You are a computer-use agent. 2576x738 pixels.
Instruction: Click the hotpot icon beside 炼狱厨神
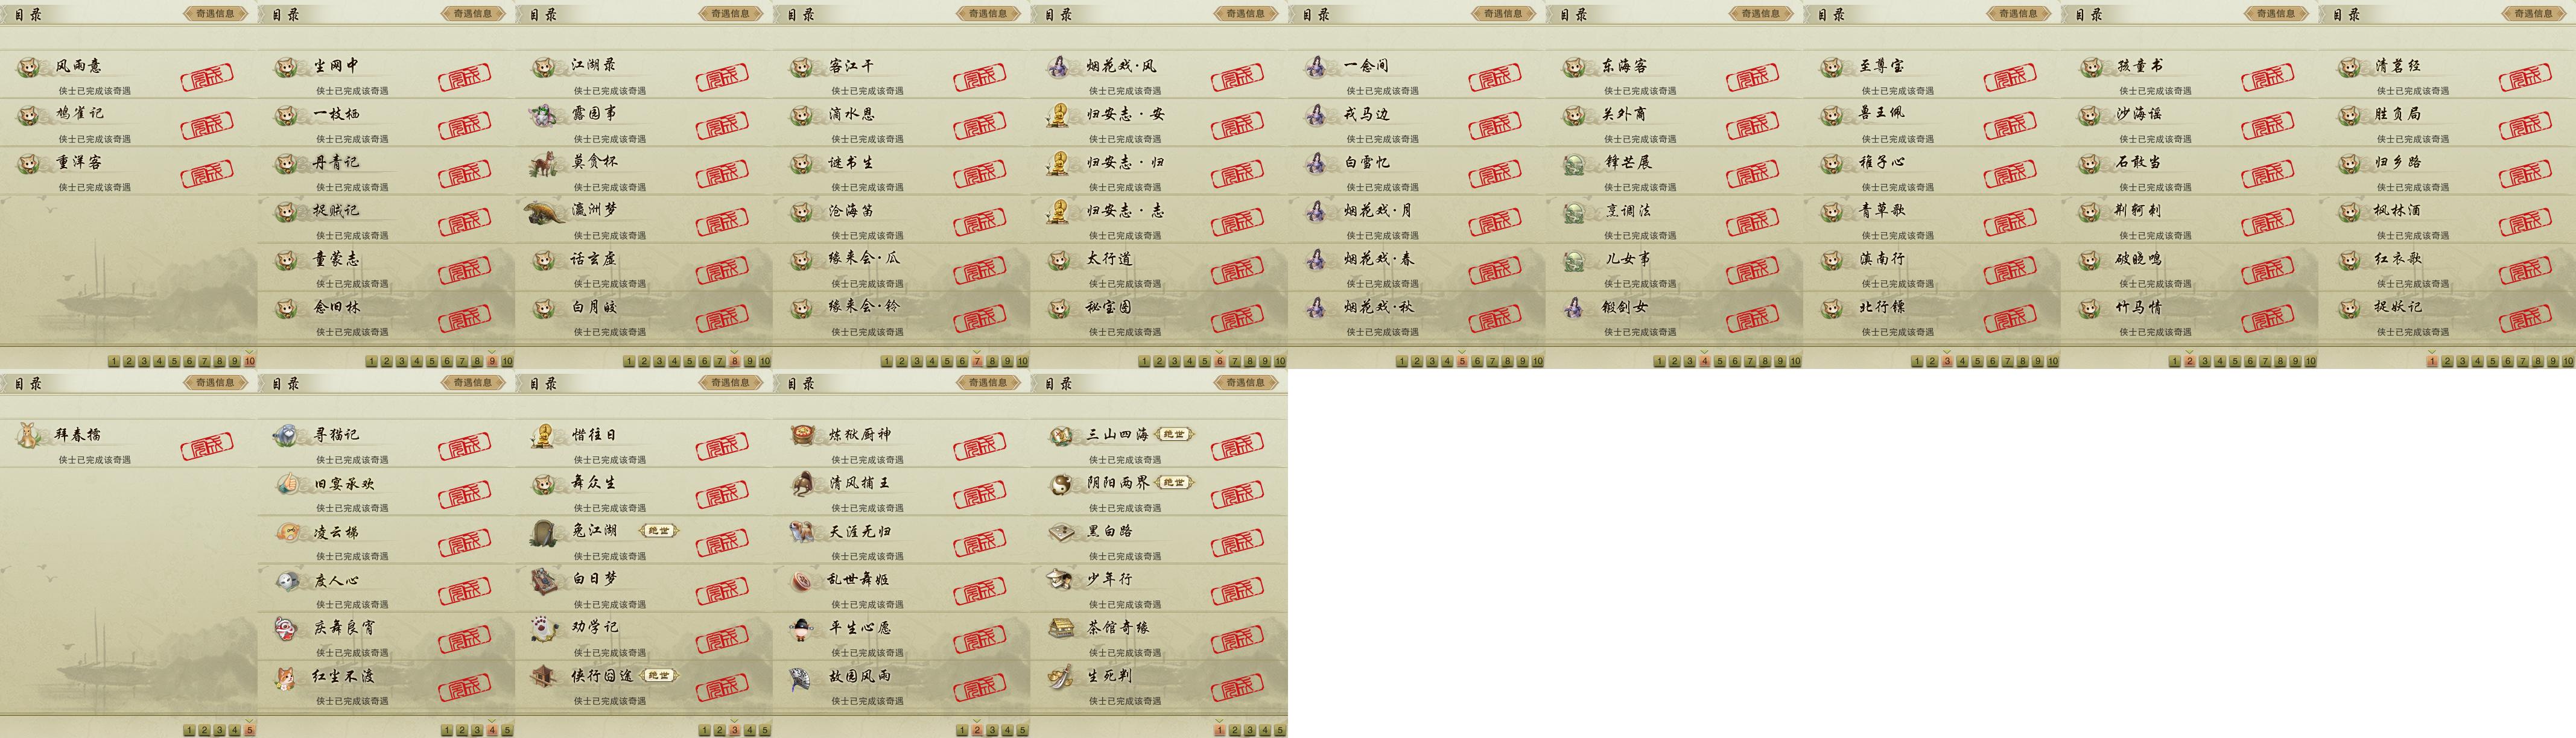[802, 434]
